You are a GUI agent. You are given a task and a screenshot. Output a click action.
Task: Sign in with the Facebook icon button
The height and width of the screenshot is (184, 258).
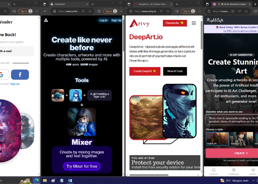tap(20, 75)
